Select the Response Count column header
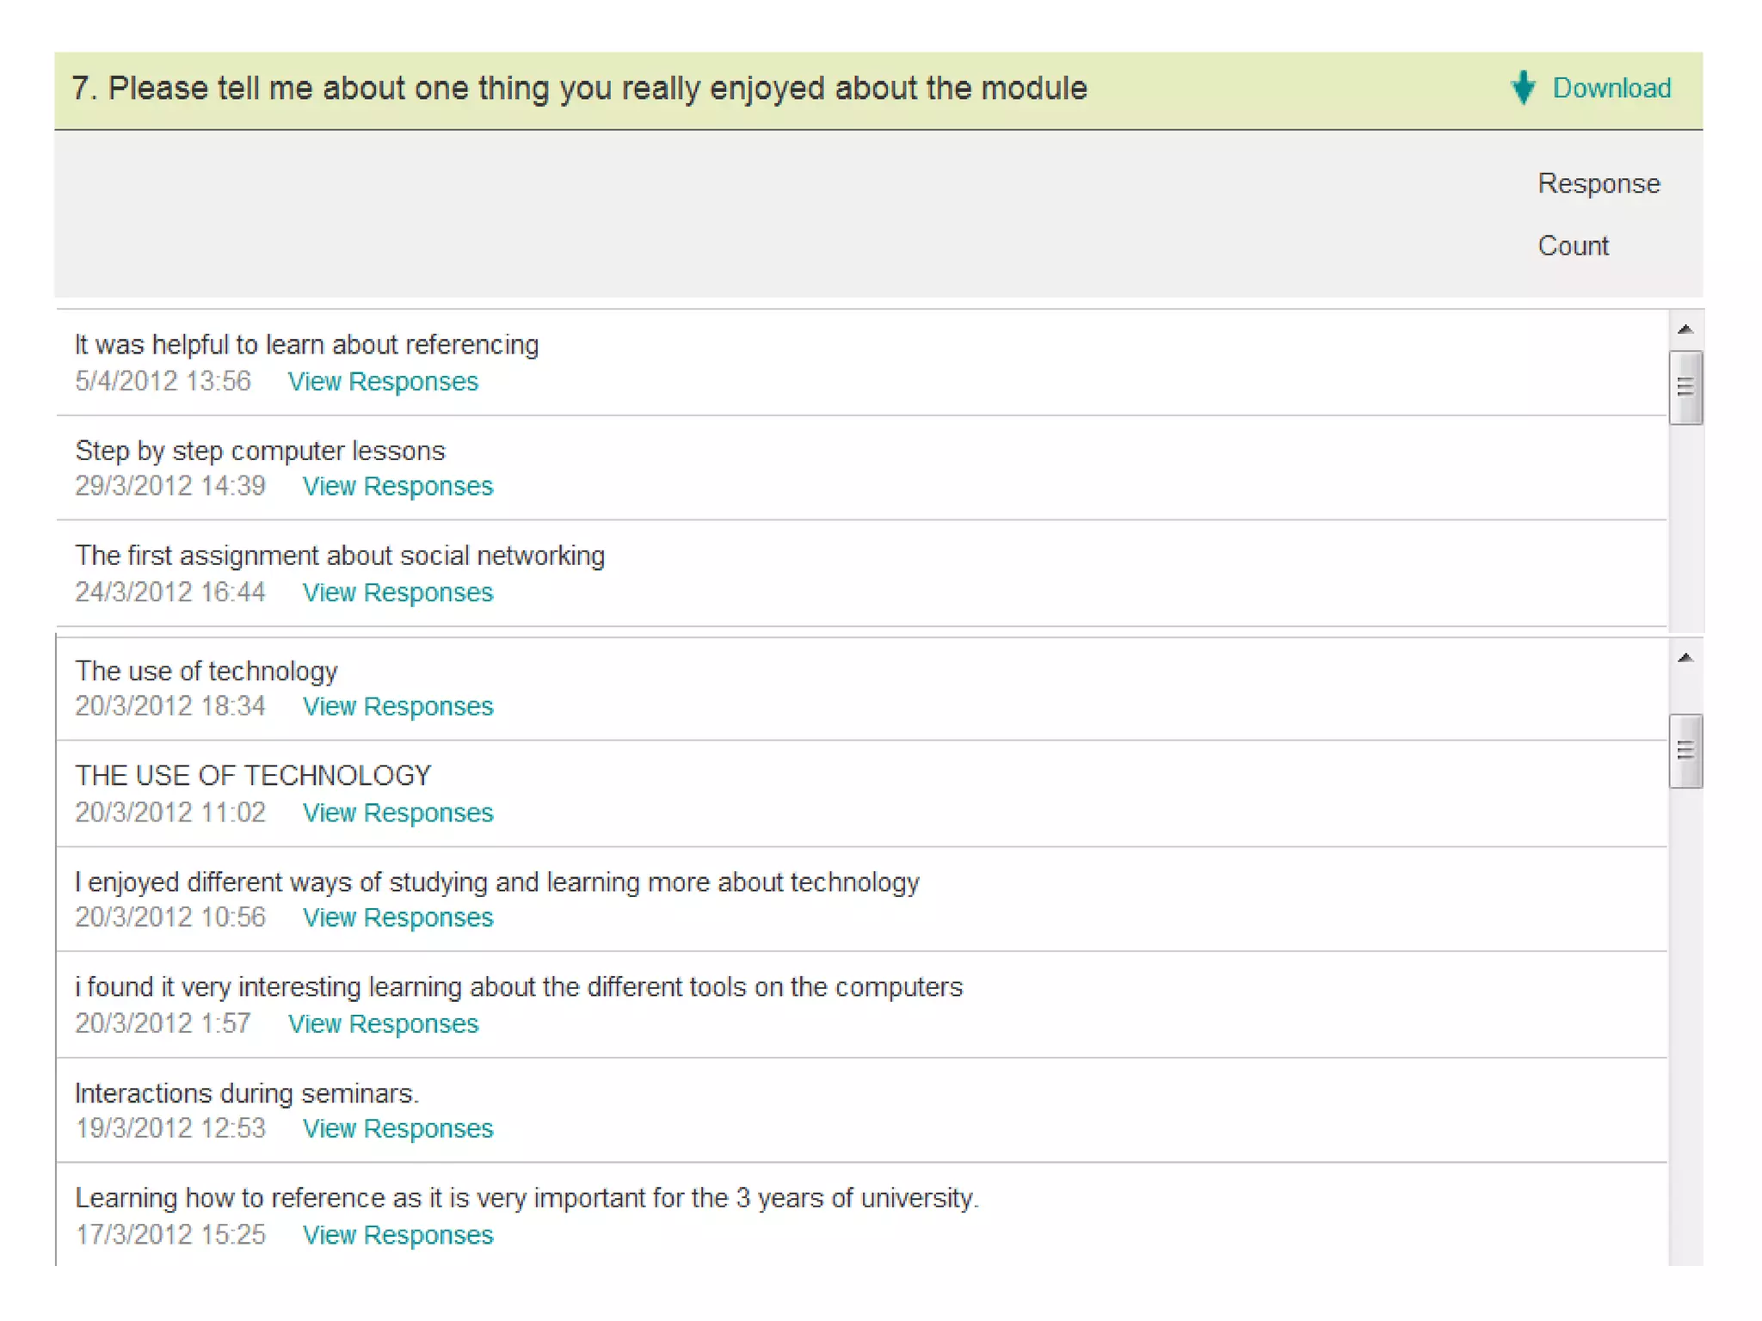Viewport: 1762px width, 1321px height. pyautogui.click(x=1597, y=214)
